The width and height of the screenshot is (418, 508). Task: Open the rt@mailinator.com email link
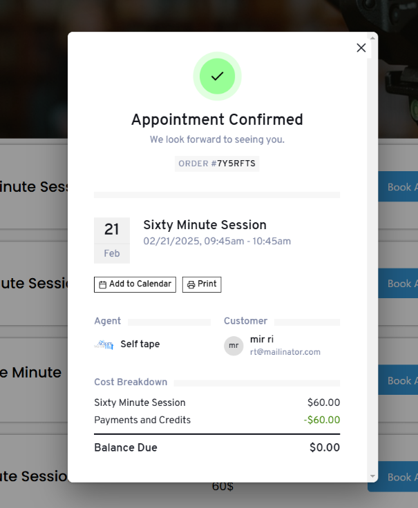click(x=285, y=352)
